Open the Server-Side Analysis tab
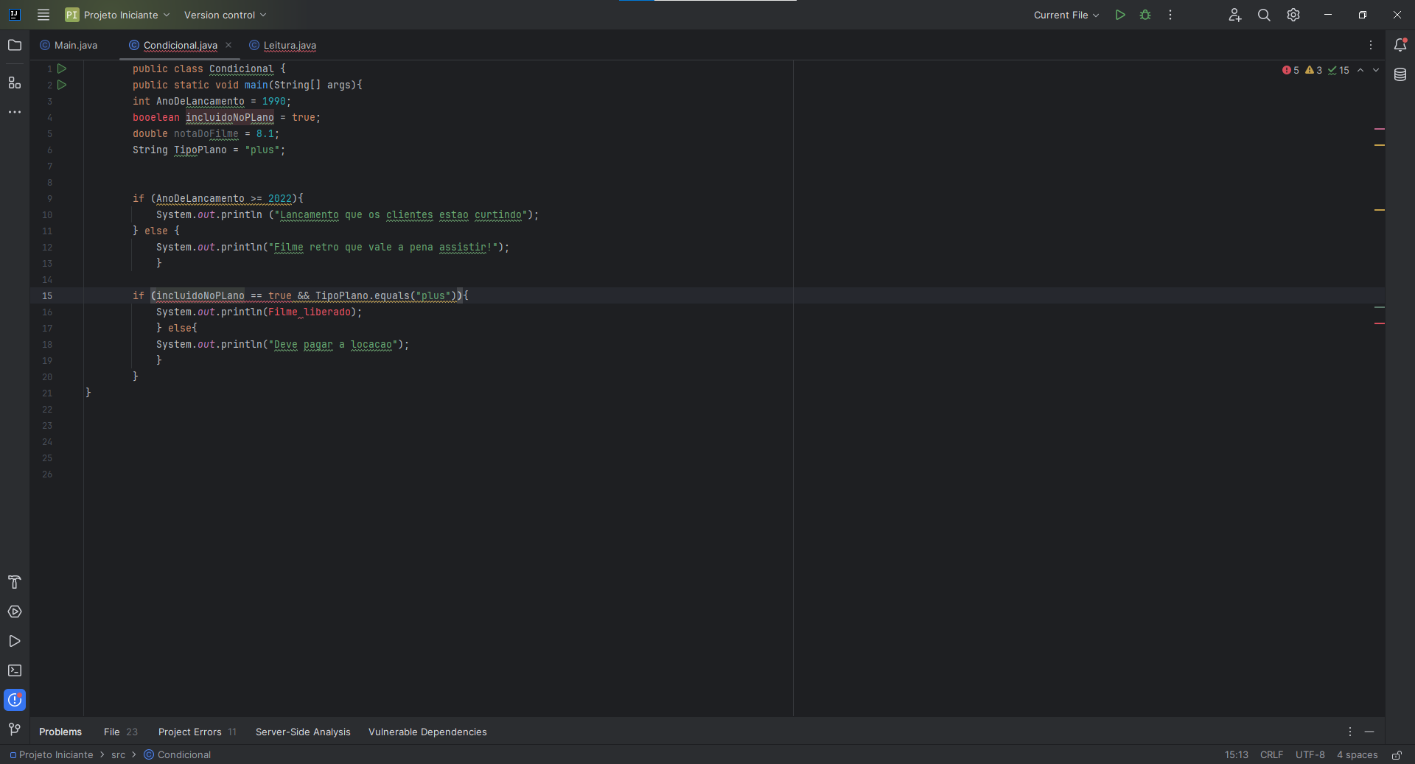The width and height of the screenshot is (1415, 764). [303, 732]
